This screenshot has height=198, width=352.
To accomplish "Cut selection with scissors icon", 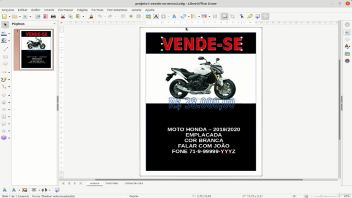I will pyautogui.click(x=63, y=16).
